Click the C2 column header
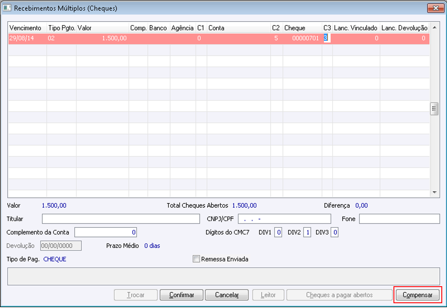 point(276,28)
